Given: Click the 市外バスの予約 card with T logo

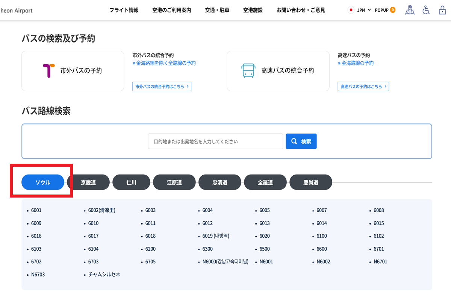Looking at the screenshot, I should [73, 71].
